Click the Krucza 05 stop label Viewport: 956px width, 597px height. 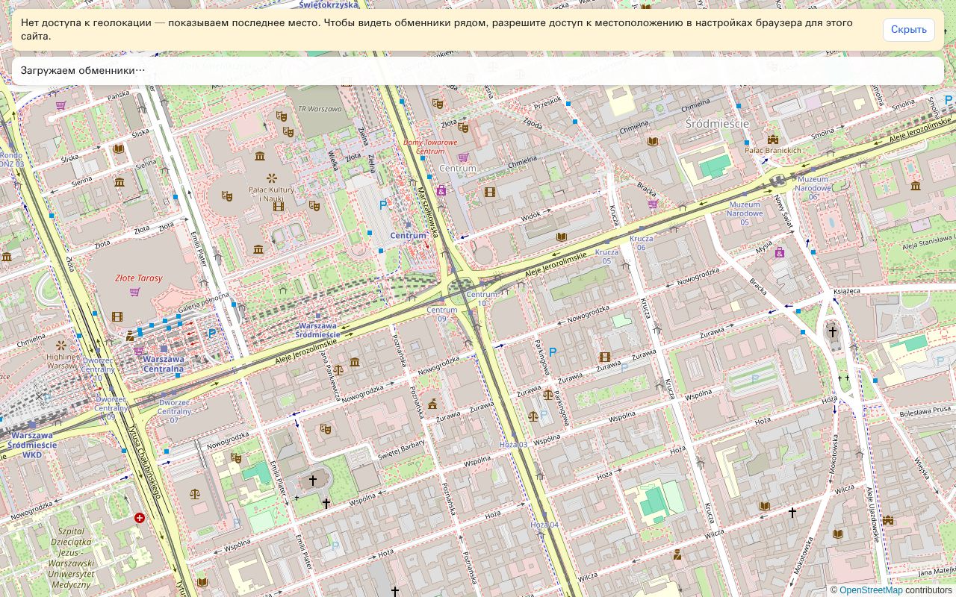(606, 257)
